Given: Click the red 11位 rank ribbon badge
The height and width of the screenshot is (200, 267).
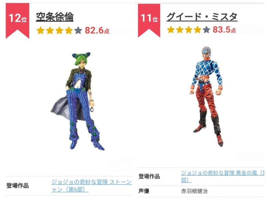Looking at the screenshot, I should point(149,21).
